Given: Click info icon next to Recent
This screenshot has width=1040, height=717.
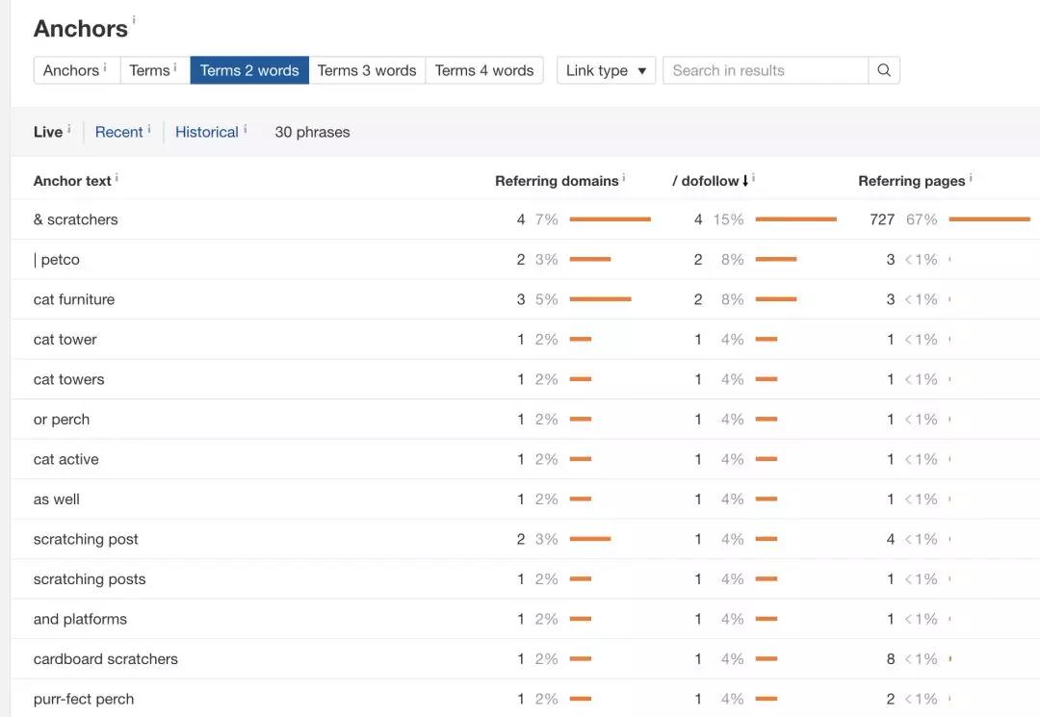Looking at the screenshot, I should (149, 129).
